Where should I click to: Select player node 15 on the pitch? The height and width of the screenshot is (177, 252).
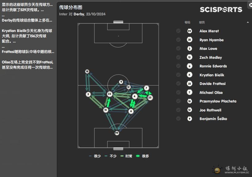pos(106,110)
